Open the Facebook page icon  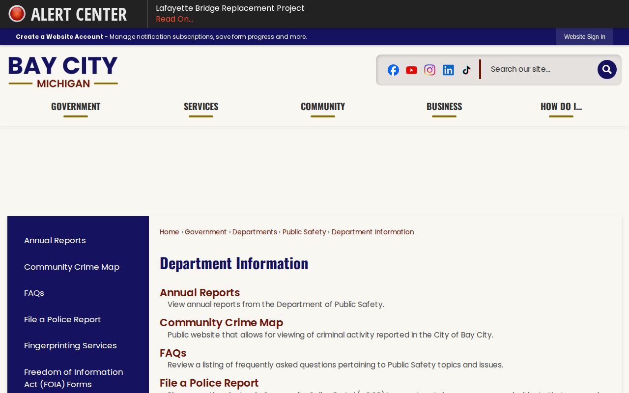tap(393, 70)
